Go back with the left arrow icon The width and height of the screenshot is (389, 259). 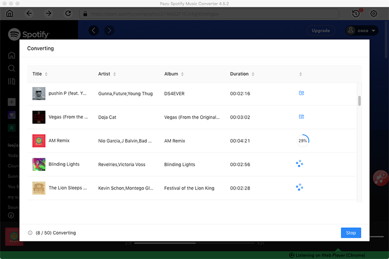(x=29, y=13)
